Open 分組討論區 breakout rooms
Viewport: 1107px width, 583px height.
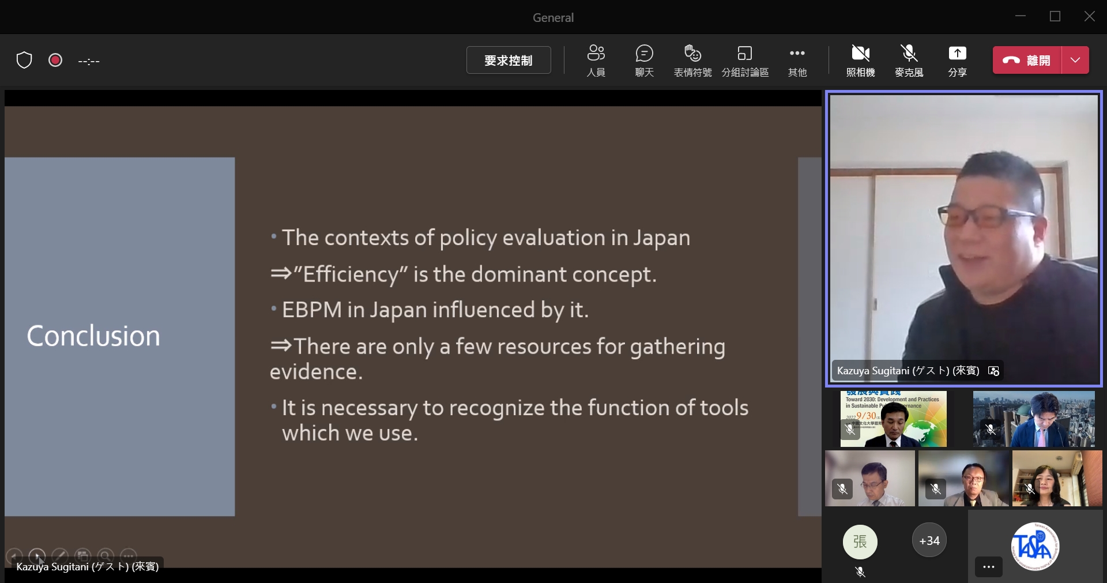745,61
